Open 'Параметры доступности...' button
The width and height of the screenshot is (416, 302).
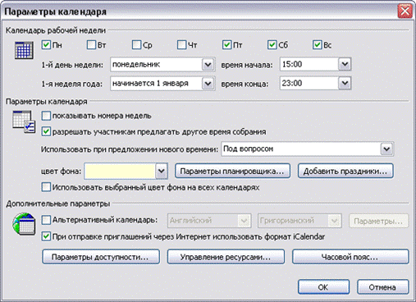click(x=101, y=257)
